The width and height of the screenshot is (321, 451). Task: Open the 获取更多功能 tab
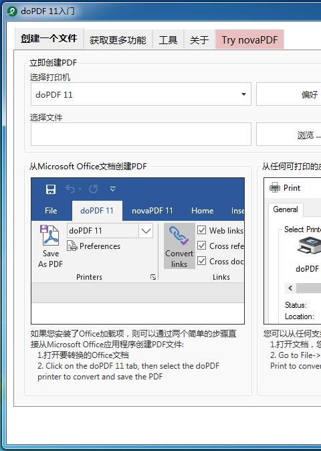coord(118,39)
